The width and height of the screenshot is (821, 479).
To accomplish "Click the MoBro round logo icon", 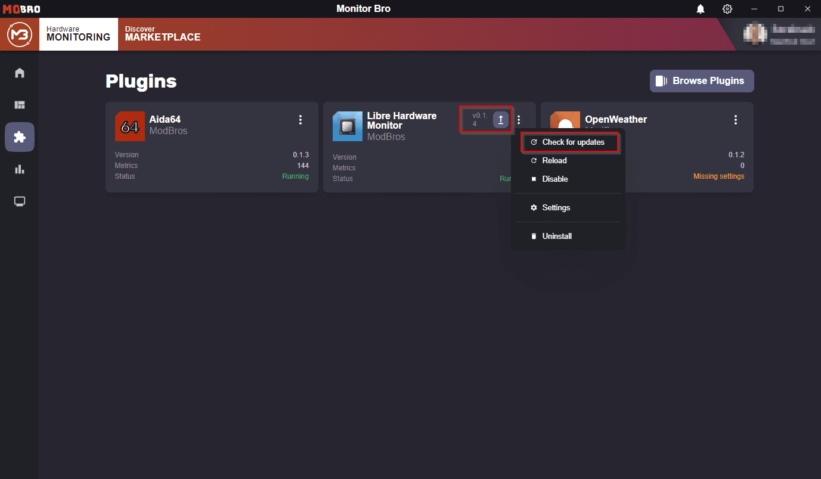I will click(20, 34).
